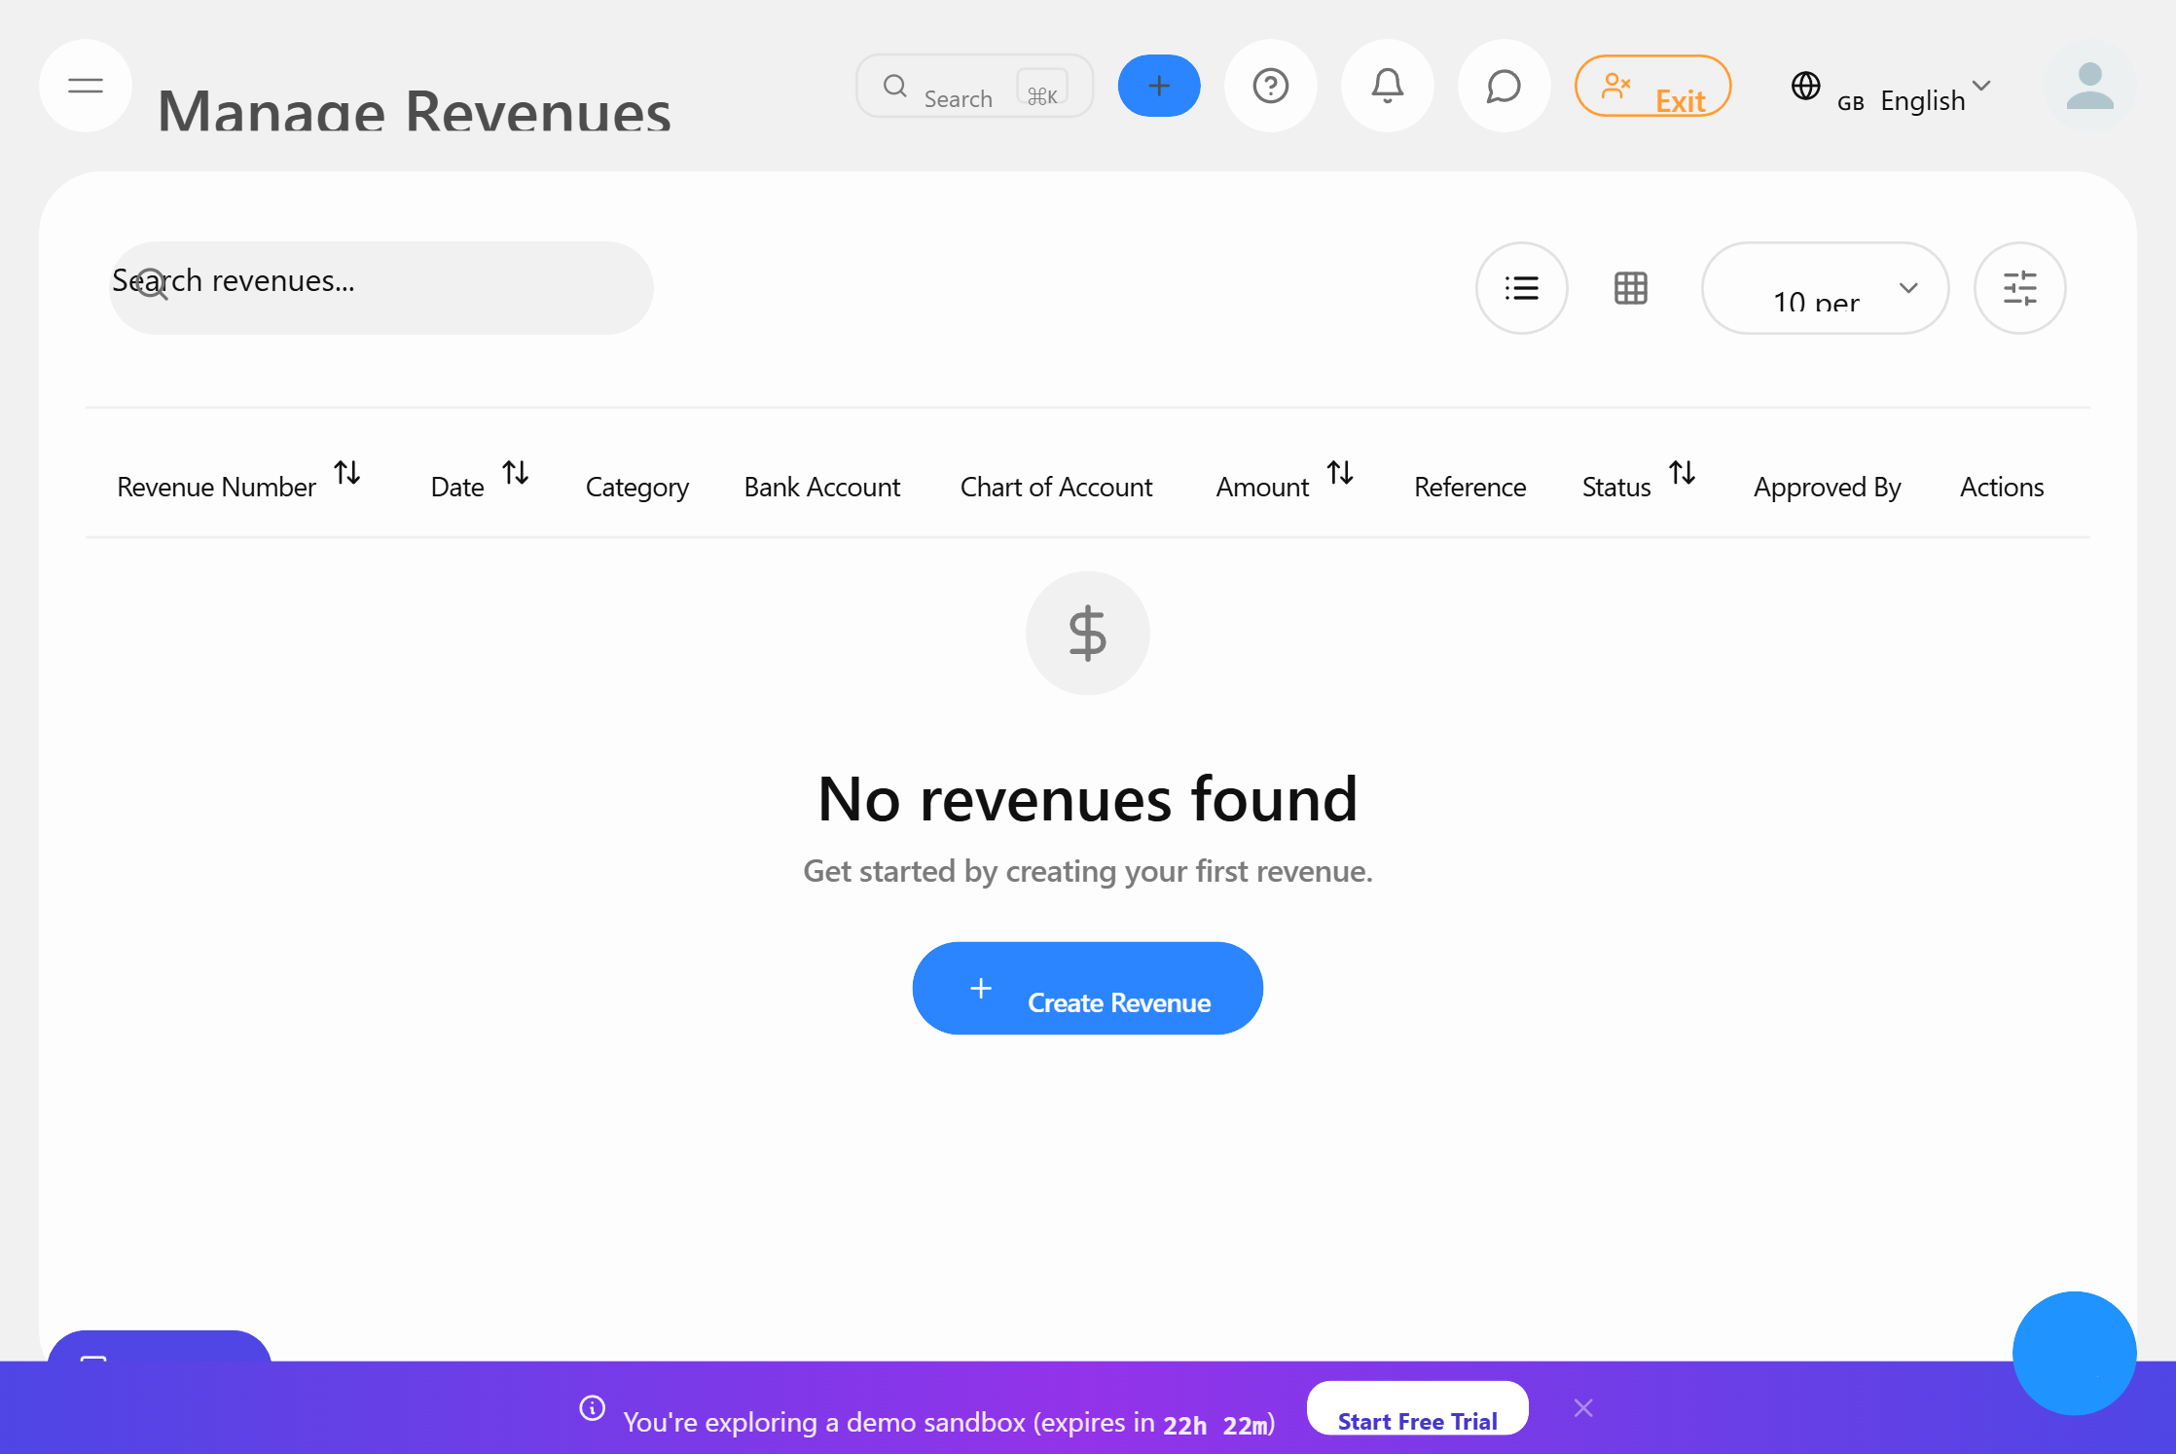Image resolution: width=2176 pixels, height=1454 pixels.
Task: Sort revenues by Date column
Action: (x=517, y=474)
